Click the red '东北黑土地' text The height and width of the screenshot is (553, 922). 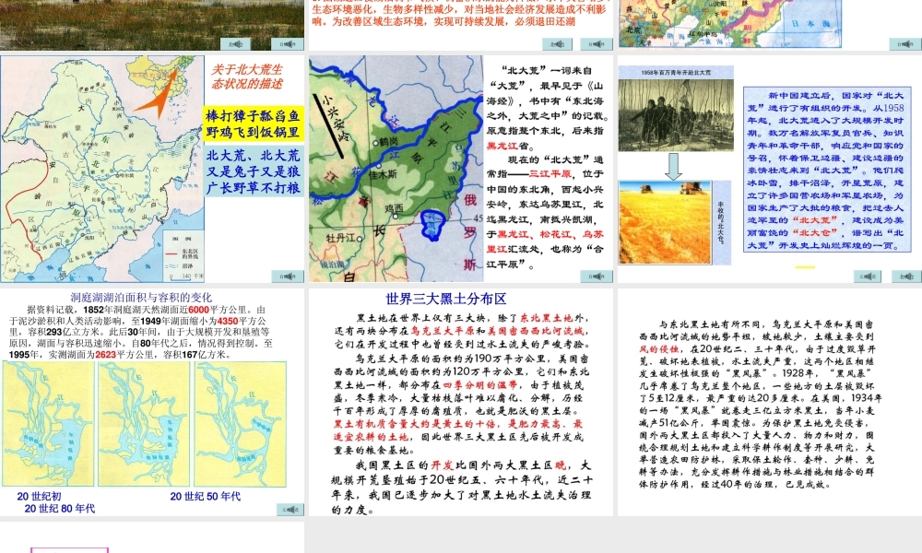(x=547, y=318)
